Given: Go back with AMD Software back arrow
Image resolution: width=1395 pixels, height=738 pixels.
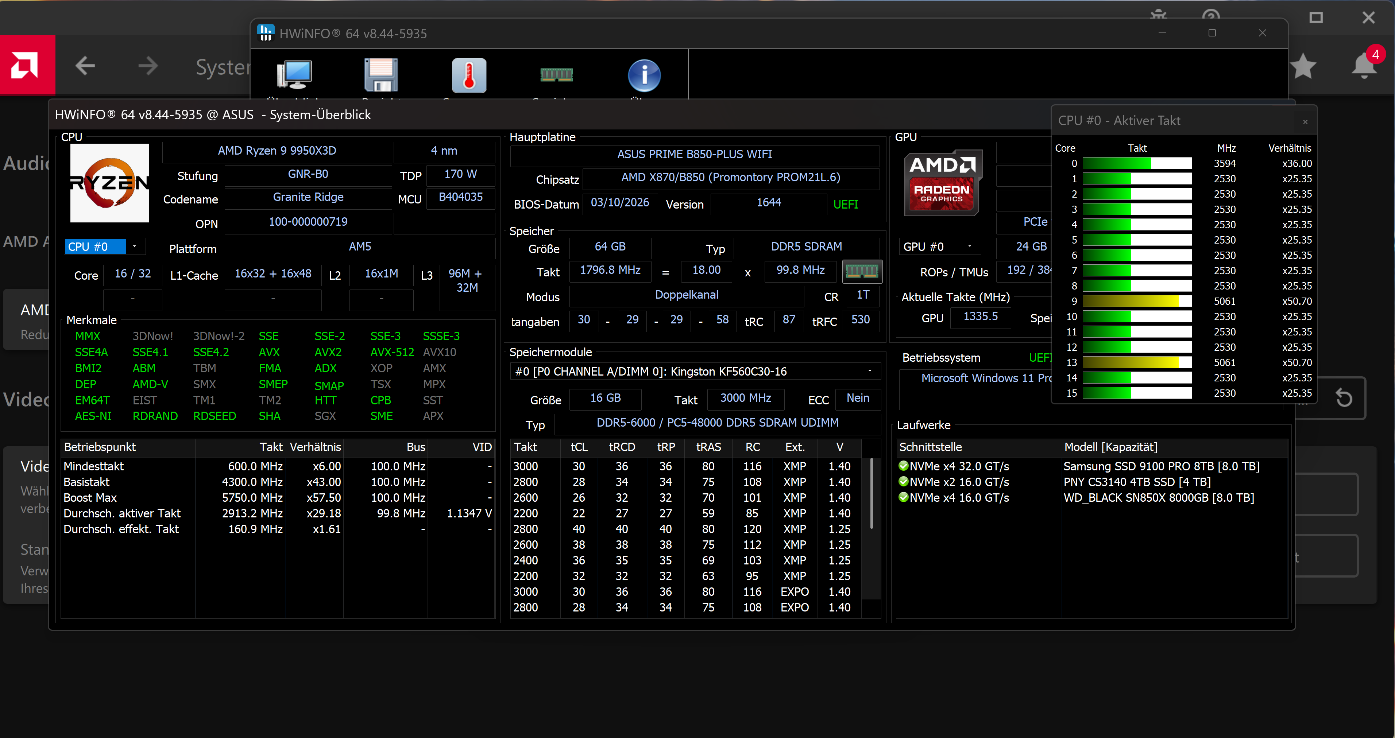Looking at the screenshot, I should point(85,66).
